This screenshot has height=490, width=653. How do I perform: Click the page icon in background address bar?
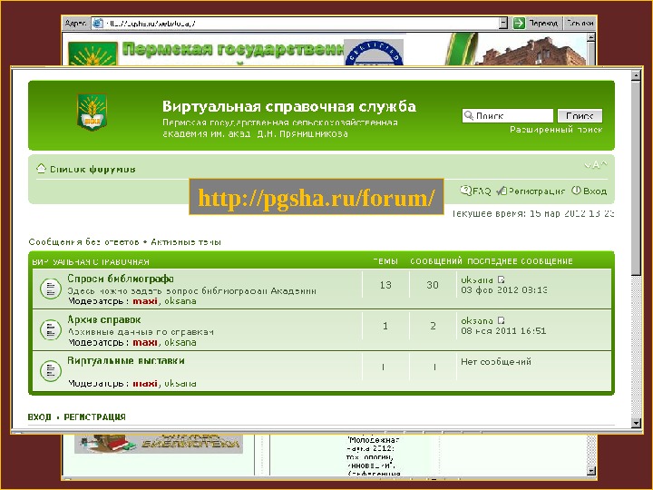[97, 24]
